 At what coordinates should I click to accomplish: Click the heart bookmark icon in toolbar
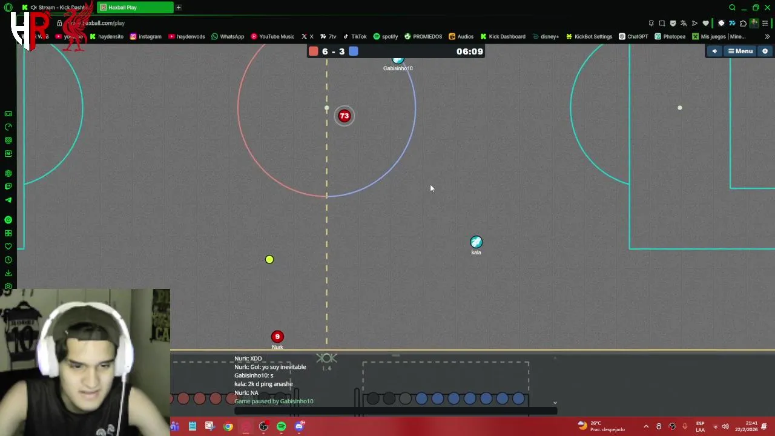click(705, 23)
